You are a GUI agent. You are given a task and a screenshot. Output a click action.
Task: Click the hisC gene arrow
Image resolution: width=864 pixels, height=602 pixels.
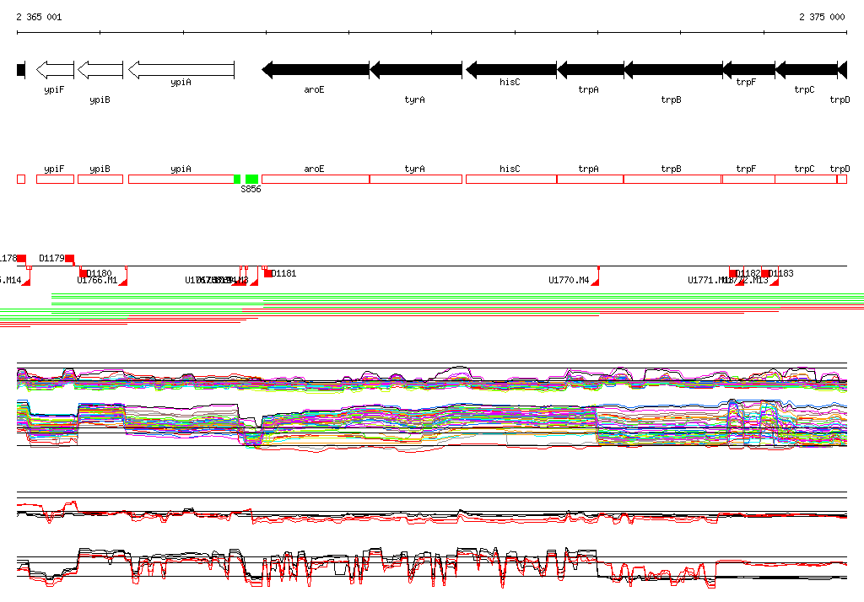(x=511, y=69)
